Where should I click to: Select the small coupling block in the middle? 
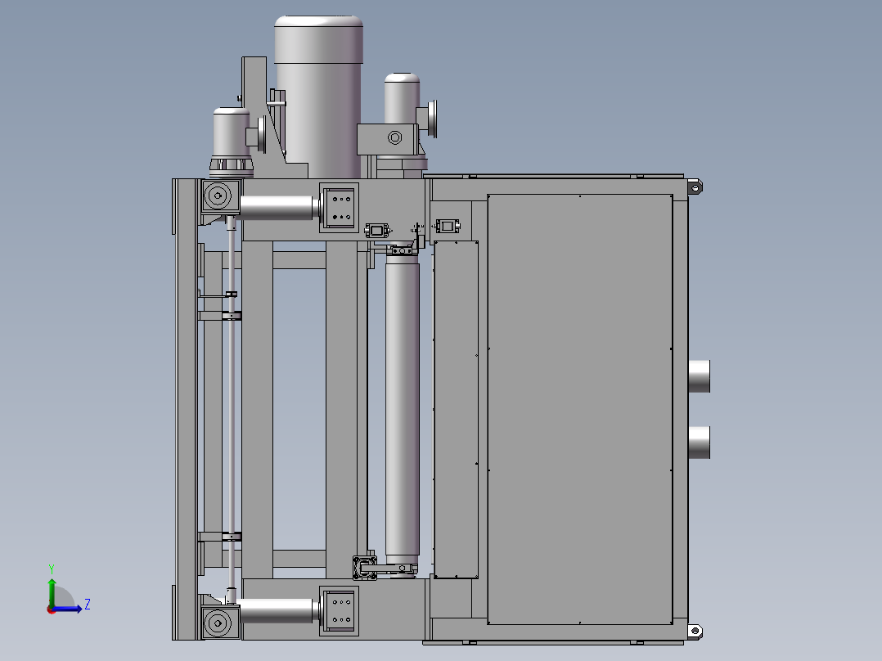pyautogui.click(x=376, y=232)
